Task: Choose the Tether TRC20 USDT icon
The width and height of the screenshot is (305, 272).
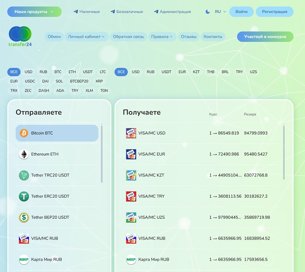Action: coord(24,175)
